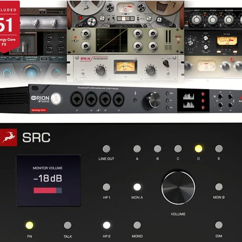Click the Opto-2A VU meter
The width and height of the screenshot is (242, 242).
tap(125, 67)
